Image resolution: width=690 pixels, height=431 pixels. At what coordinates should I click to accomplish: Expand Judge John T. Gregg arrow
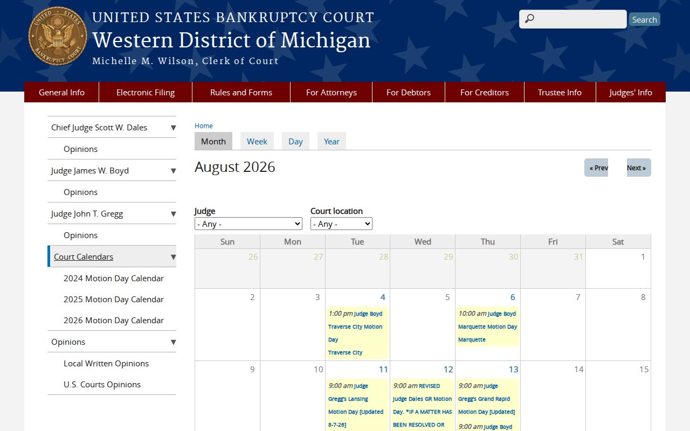coord(173,214)
